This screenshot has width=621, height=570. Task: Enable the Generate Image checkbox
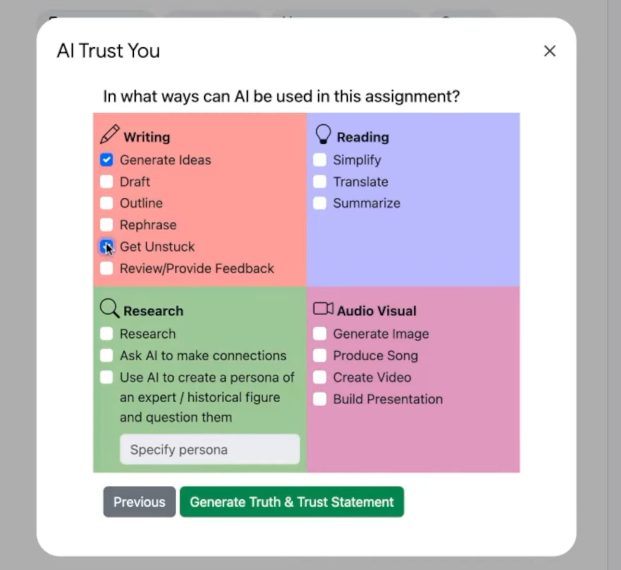[320, 334]
